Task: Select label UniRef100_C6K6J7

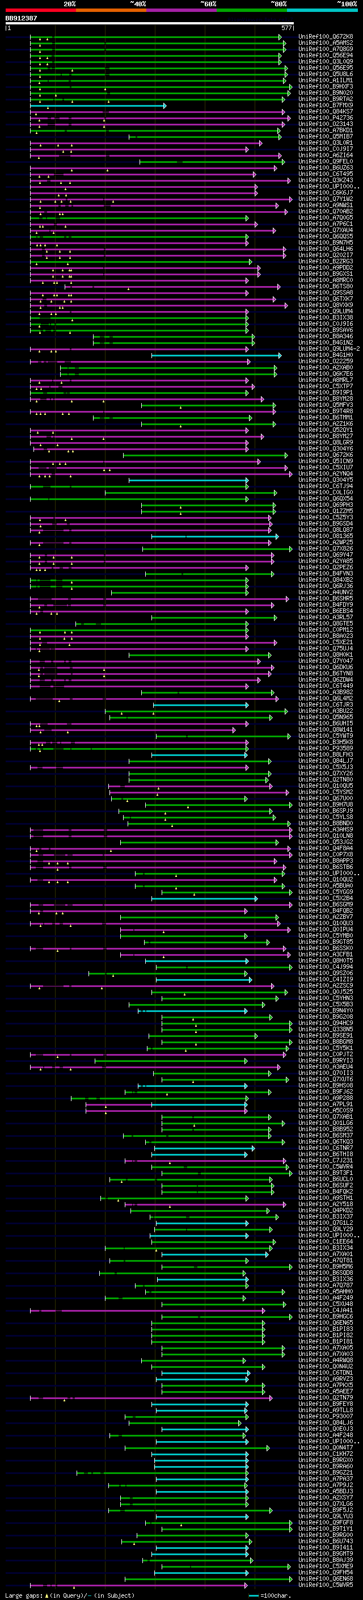Action: (326, 192)
